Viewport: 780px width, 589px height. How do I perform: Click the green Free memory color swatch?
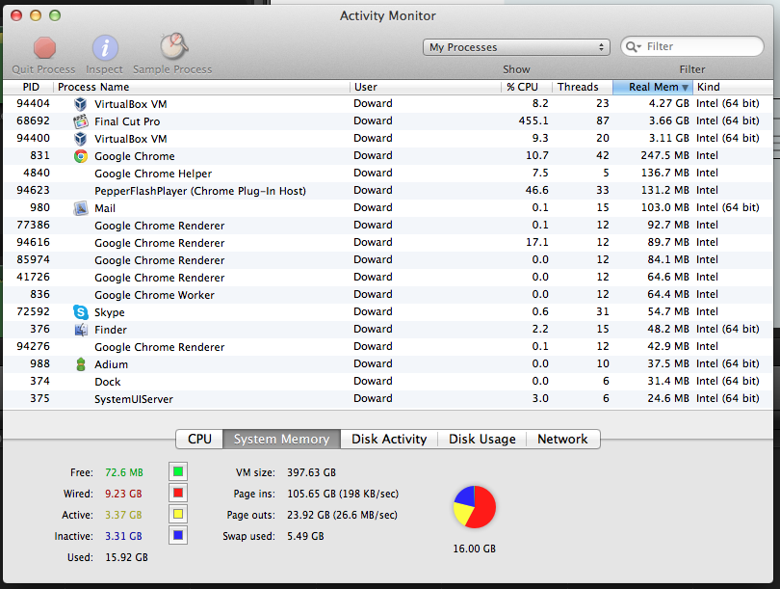coord(178,471)
